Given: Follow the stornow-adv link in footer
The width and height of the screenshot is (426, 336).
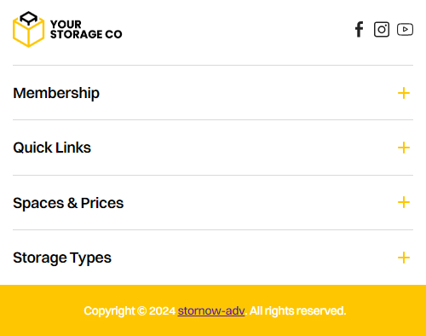Looking at the screenshot, I should (211, 310).
